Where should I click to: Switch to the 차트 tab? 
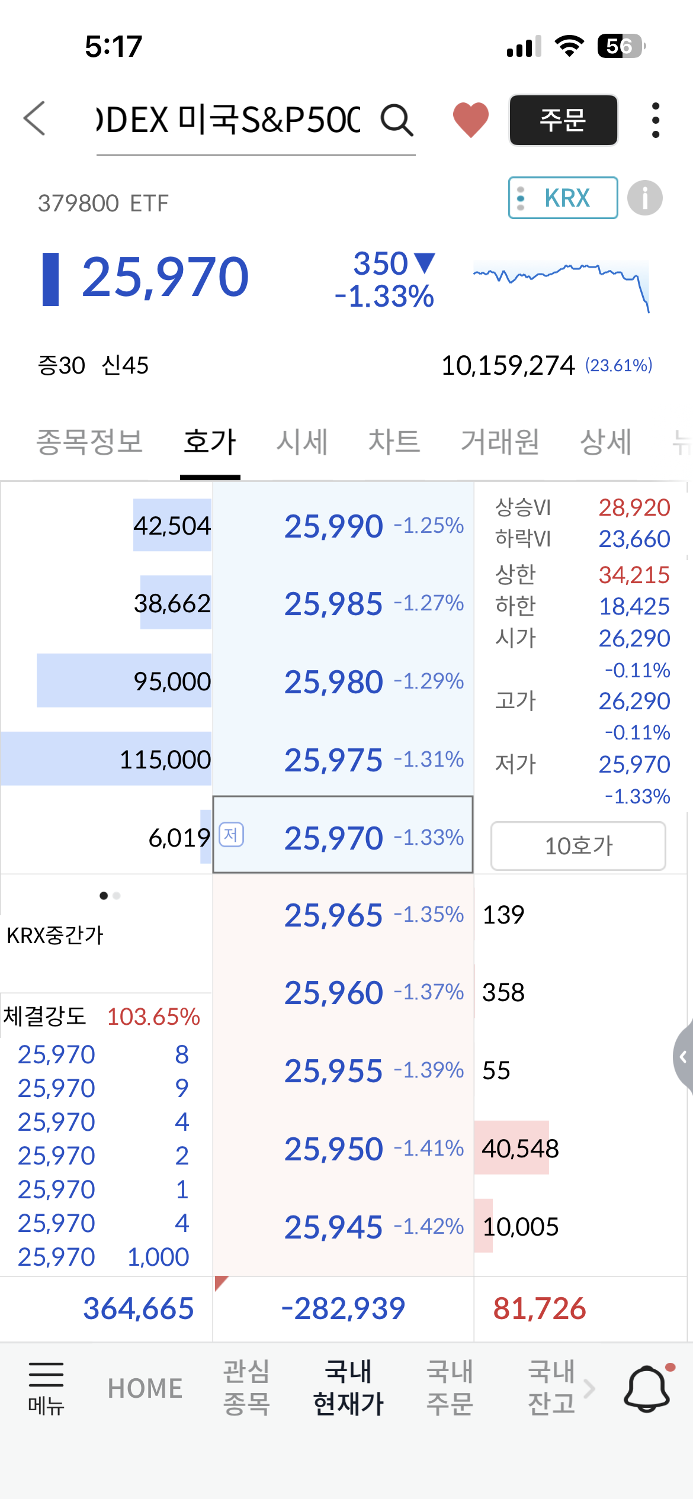pos(394,442)
